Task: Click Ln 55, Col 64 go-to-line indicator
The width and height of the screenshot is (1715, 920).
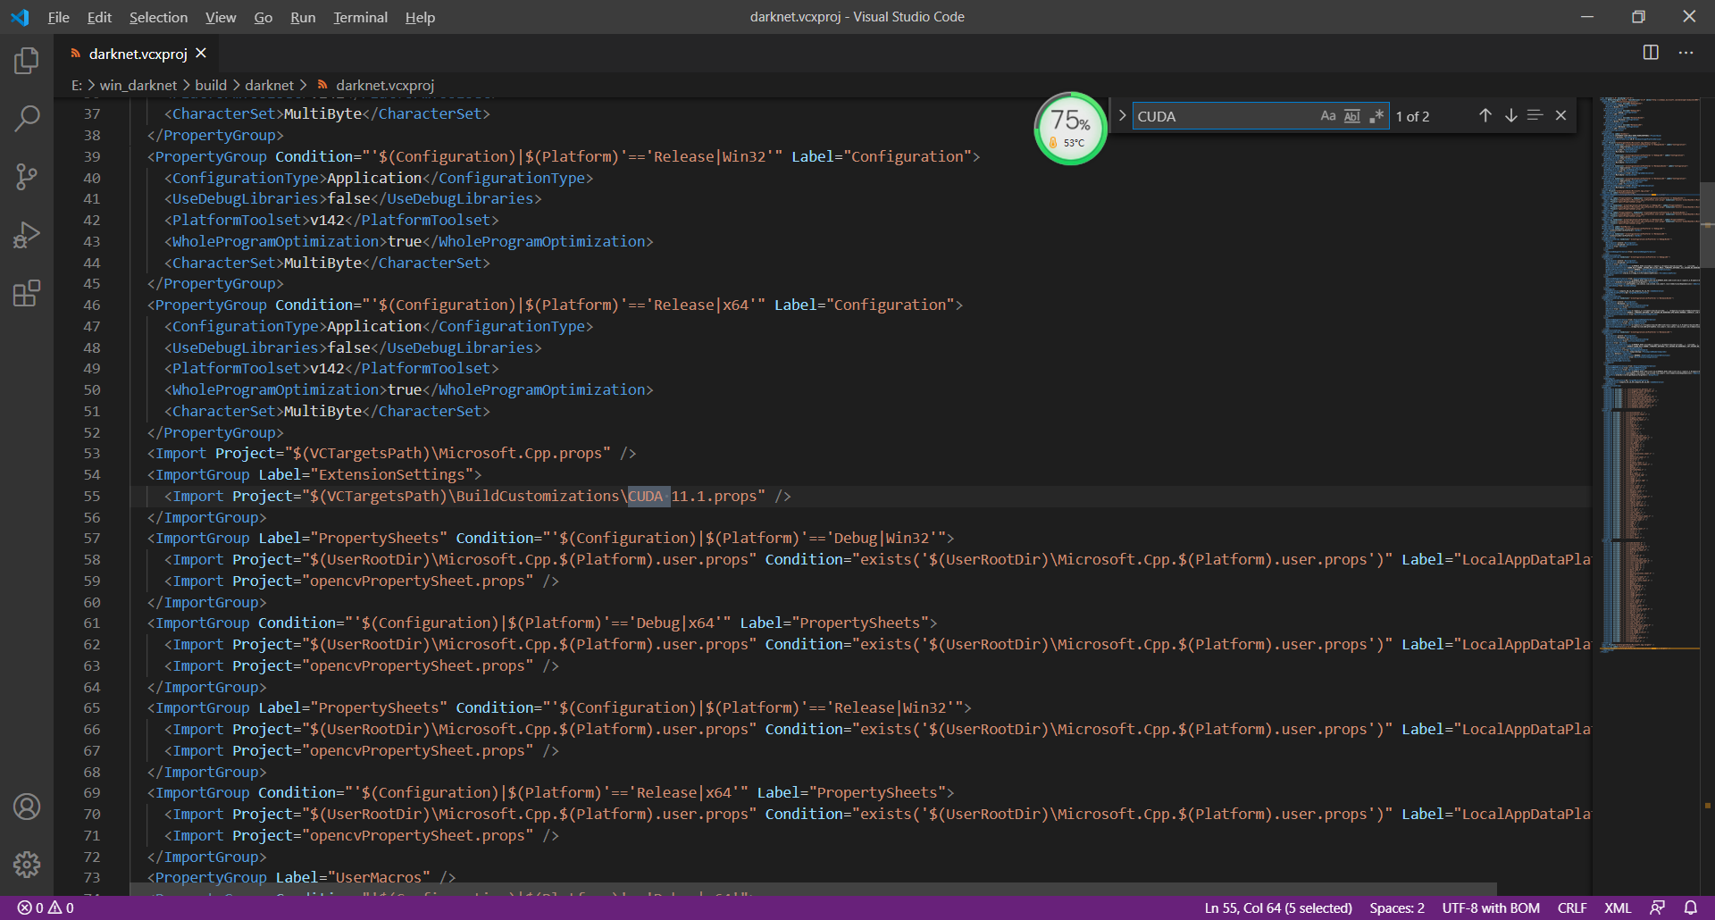Action: pyautogui.click(x=1278, y=907)
